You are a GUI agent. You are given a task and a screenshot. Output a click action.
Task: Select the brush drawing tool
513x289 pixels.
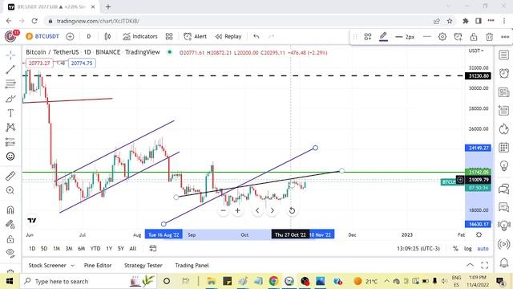[10, 99]
